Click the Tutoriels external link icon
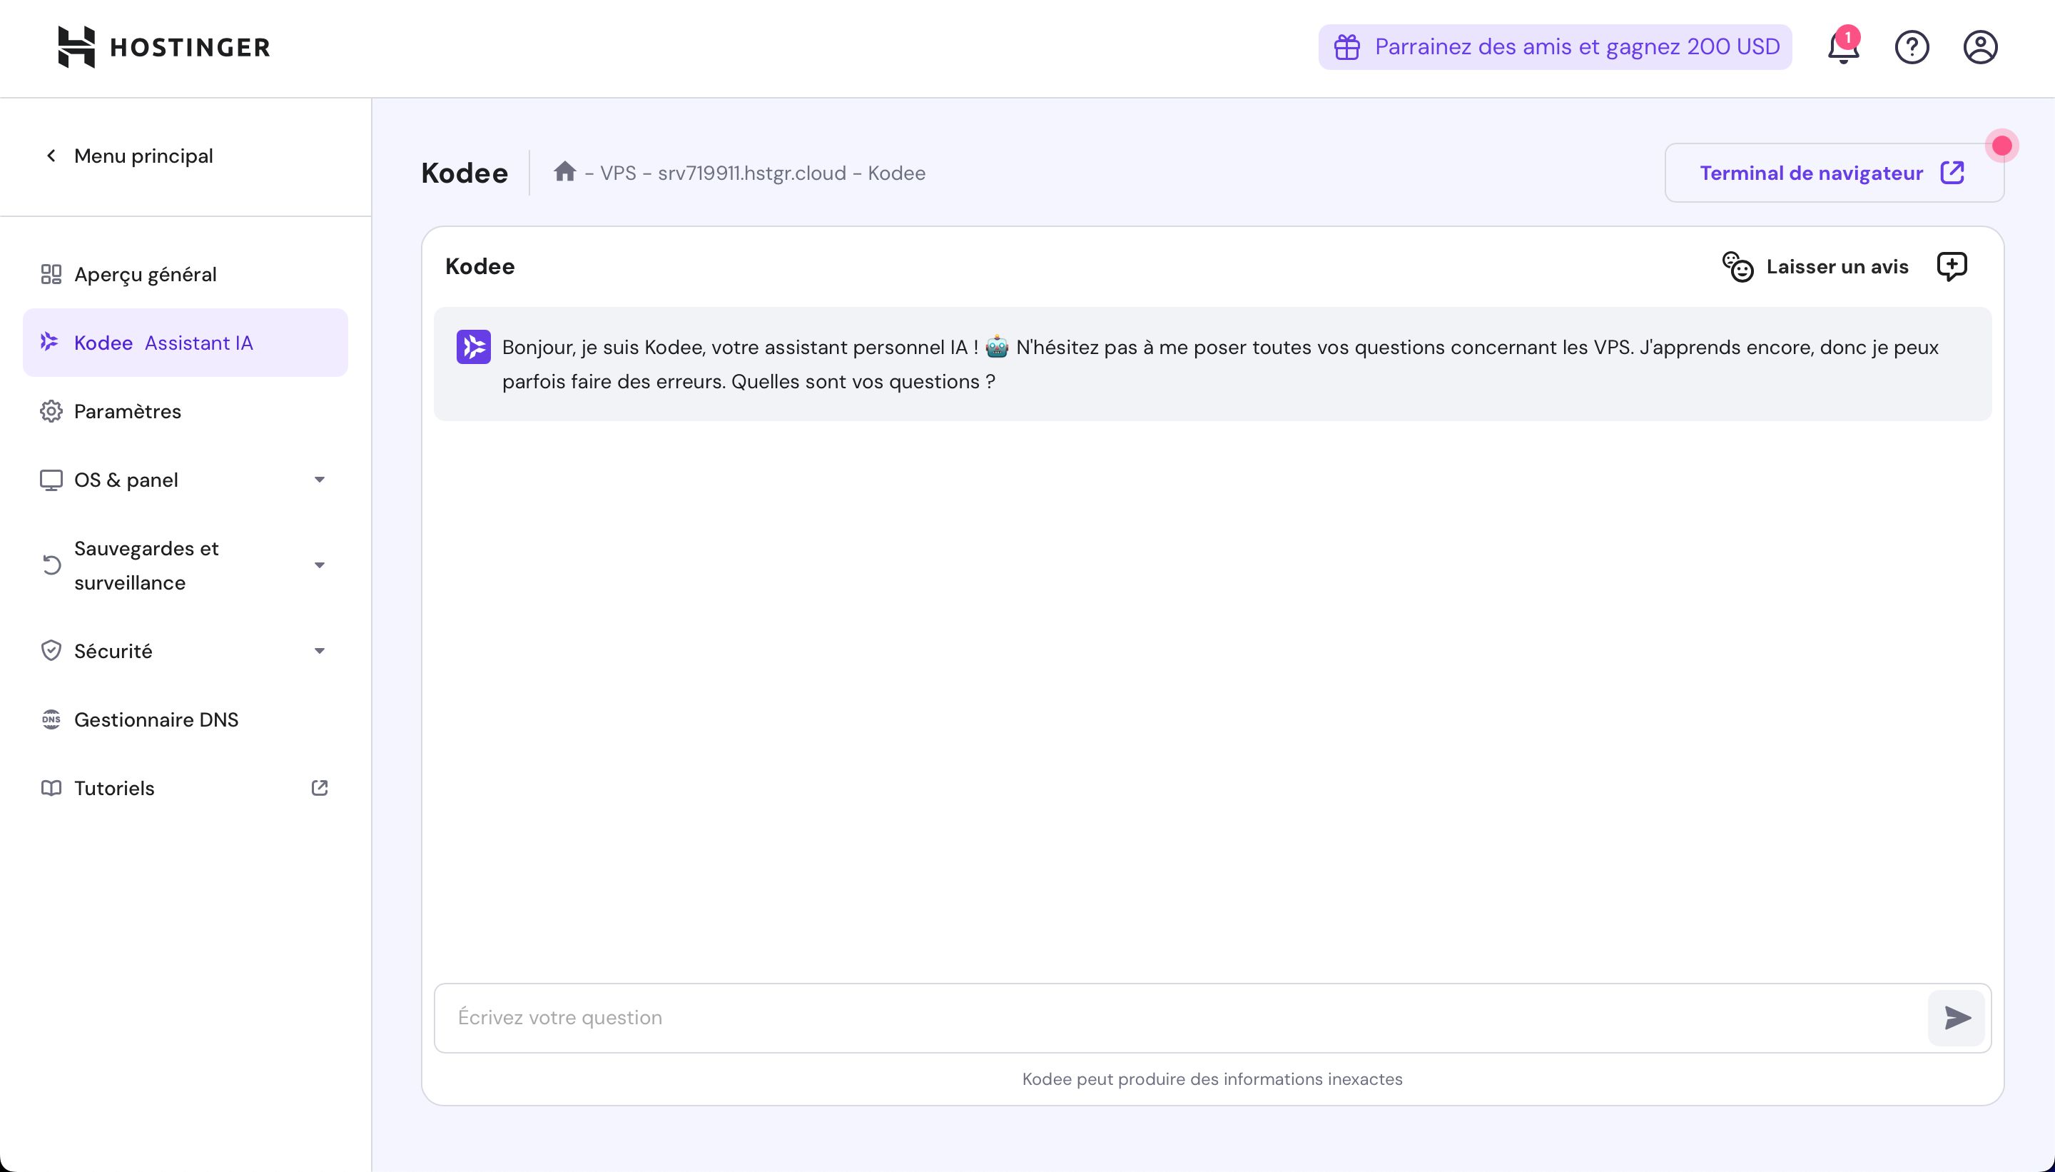This screenshot has width=2055, height=1172. click(x=320, y=788)
